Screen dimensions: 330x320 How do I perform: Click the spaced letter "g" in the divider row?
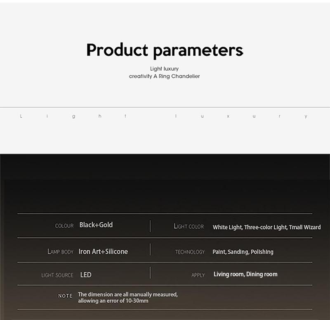(74, 116)
